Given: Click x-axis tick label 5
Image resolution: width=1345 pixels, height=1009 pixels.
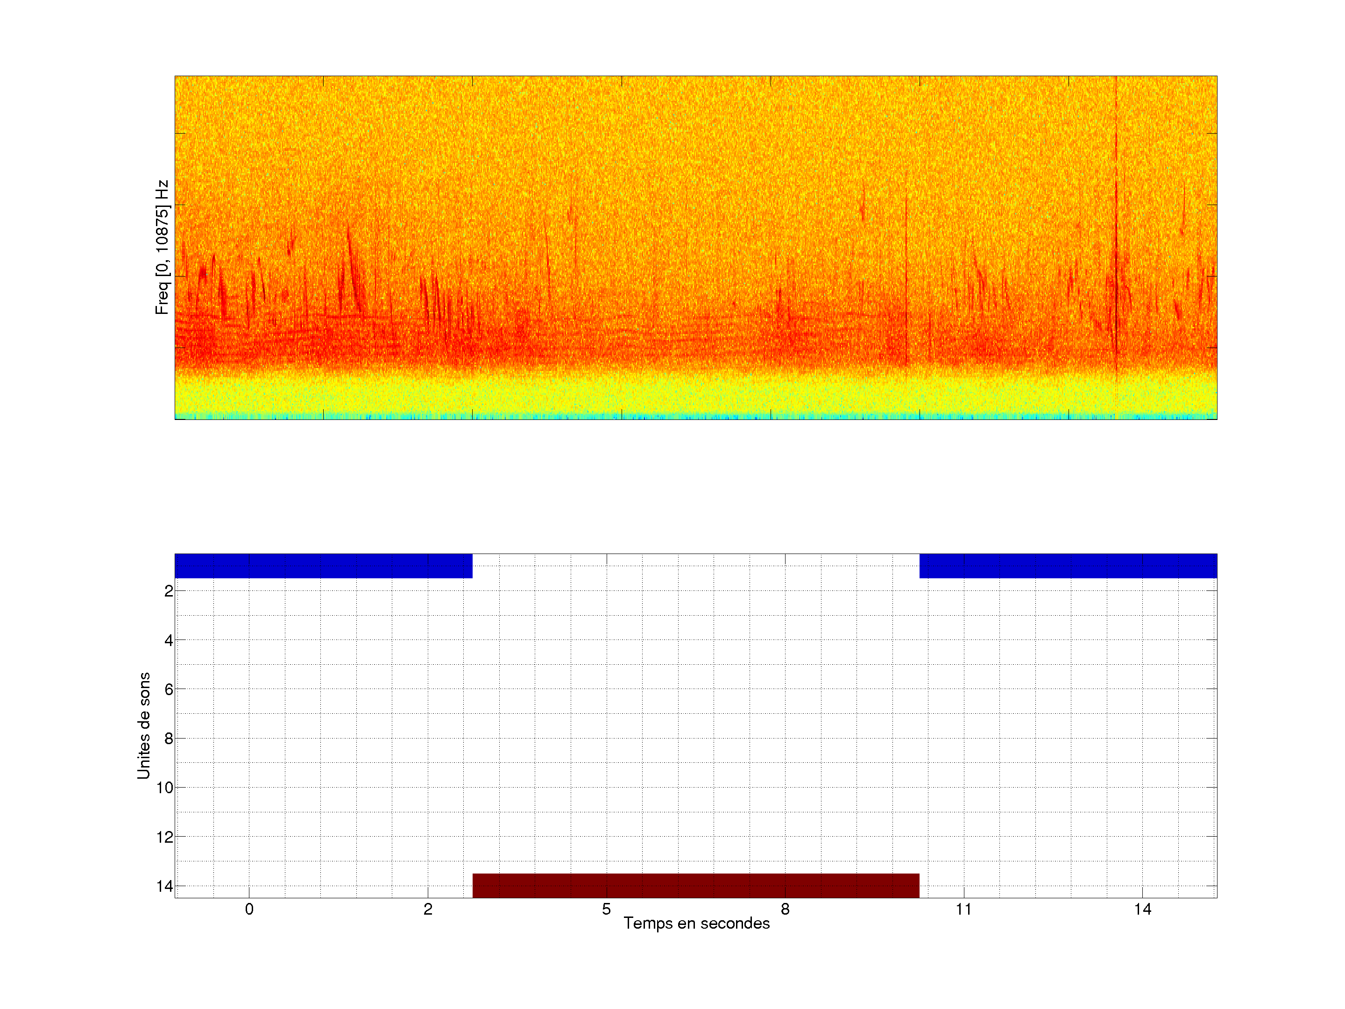Looking at the screenshot, I should [x=606, y=909].
